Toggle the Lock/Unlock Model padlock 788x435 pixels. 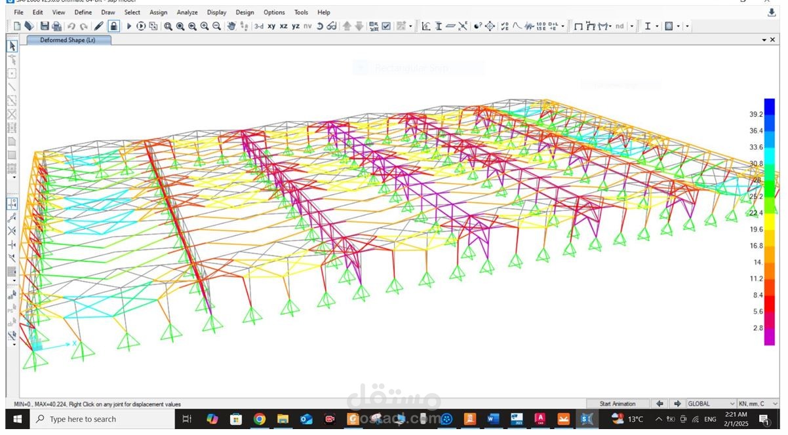pyautogui.click(x=113, y=26)
